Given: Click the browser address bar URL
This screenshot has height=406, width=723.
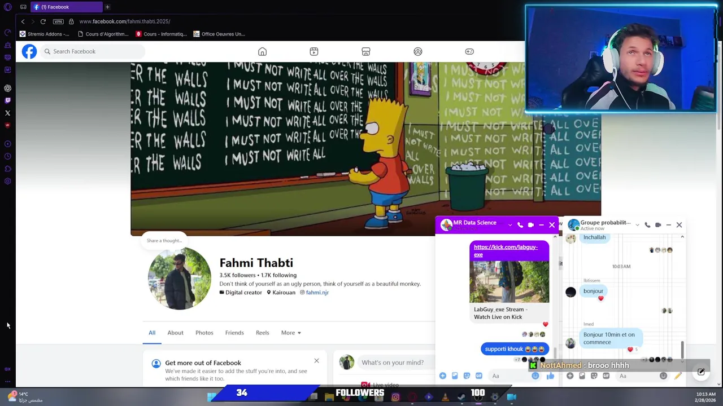Looking at the screenshot, I should point(125,21).
